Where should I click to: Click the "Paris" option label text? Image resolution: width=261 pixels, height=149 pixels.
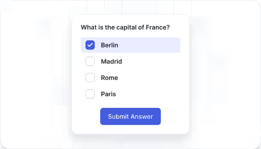click(x=108, y=94)
